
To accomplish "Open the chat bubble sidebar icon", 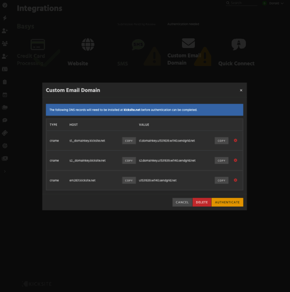I will tap(5, 120).
